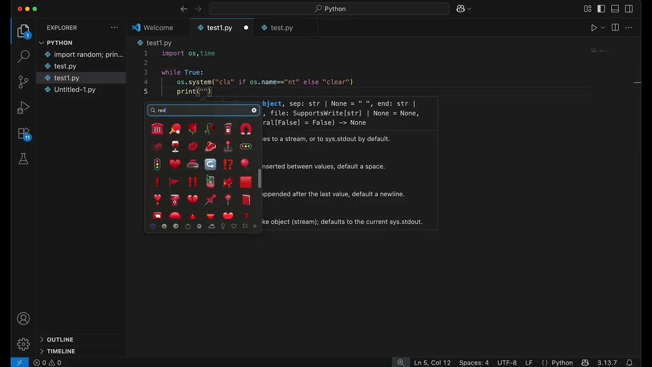This screenshot has width=652, height=367.
Task: Open Explorer Views and More Actions ellipsis
Action: click(x=115, y=28)
